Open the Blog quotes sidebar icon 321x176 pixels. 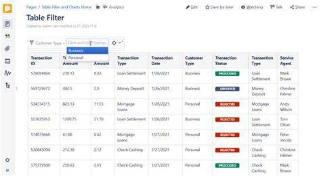pos(8,37)
